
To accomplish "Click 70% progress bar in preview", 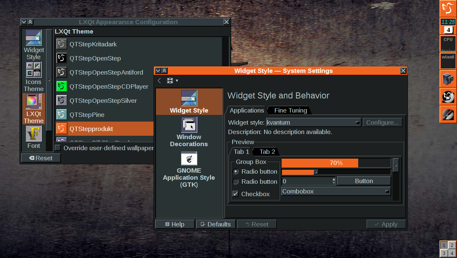I will click(336, 163).
